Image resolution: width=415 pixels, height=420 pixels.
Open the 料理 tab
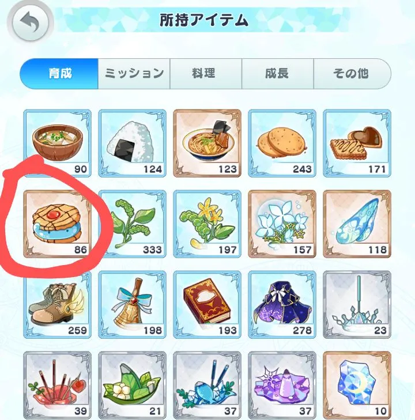coord(206,74)
